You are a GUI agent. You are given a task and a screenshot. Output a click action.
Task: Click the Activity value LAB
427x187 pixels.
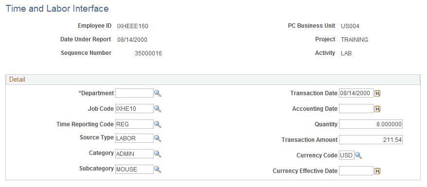[346, 53]
